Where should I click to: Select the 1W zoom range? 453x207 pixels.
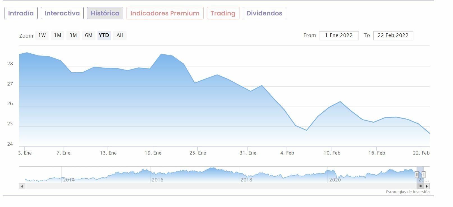pos(42,35)
